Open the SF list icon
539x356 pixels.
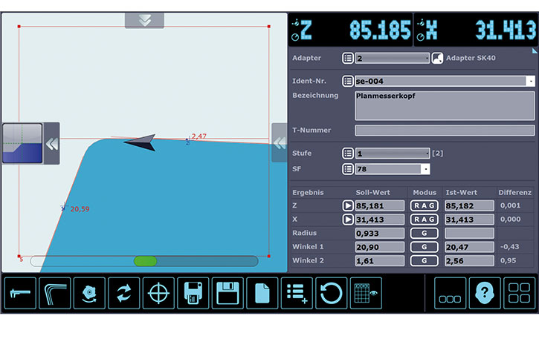[x=347, y=169]
